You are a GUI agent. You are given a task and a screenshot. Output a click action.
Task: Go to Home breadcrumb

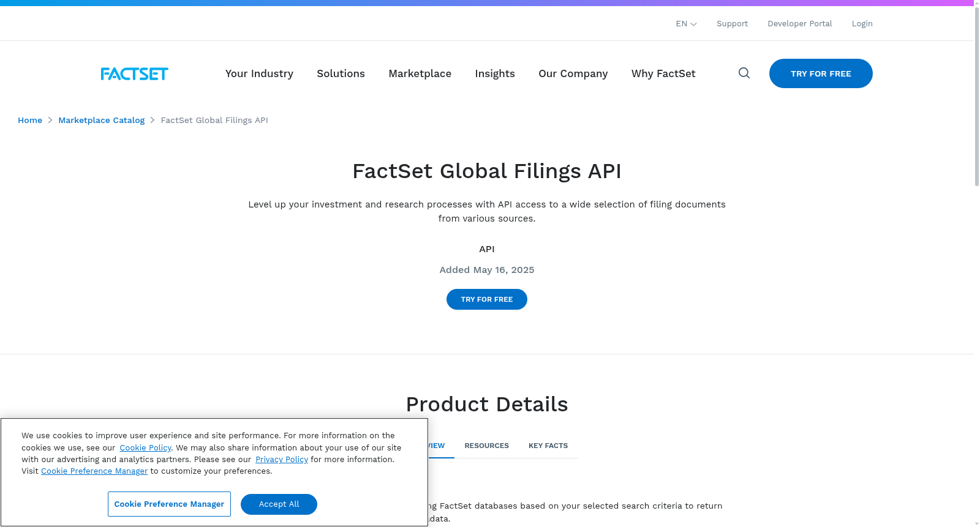pyautogui.click(x=30, y=121)
